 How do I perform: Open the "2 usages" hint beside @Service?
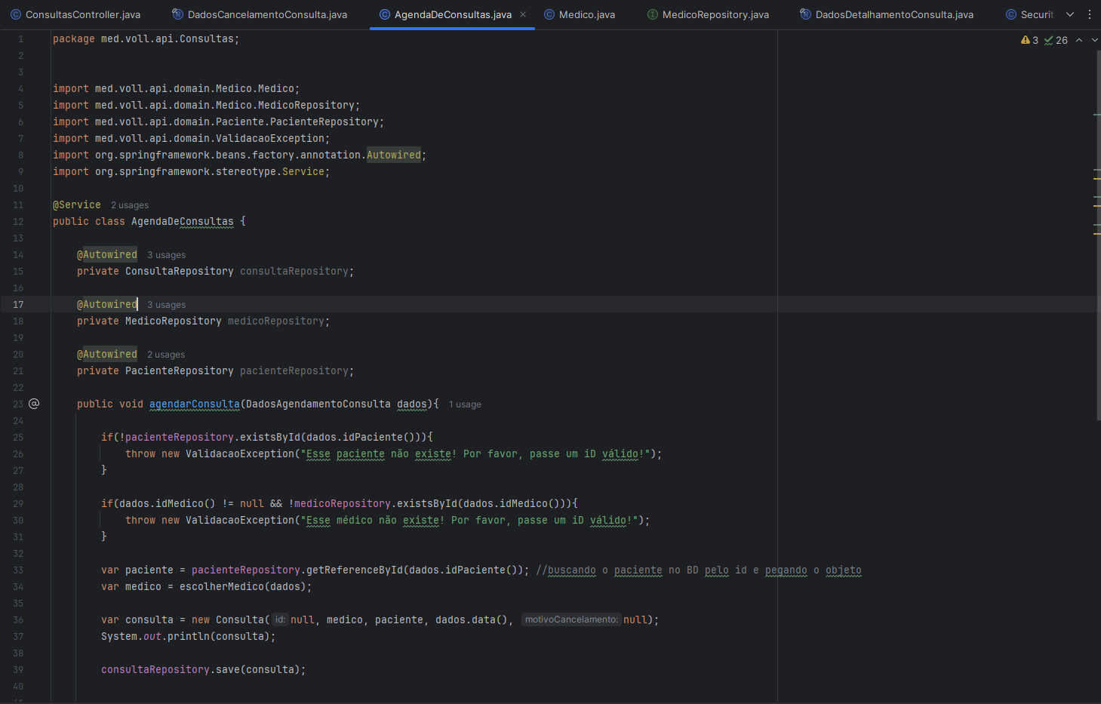point(130,205)
